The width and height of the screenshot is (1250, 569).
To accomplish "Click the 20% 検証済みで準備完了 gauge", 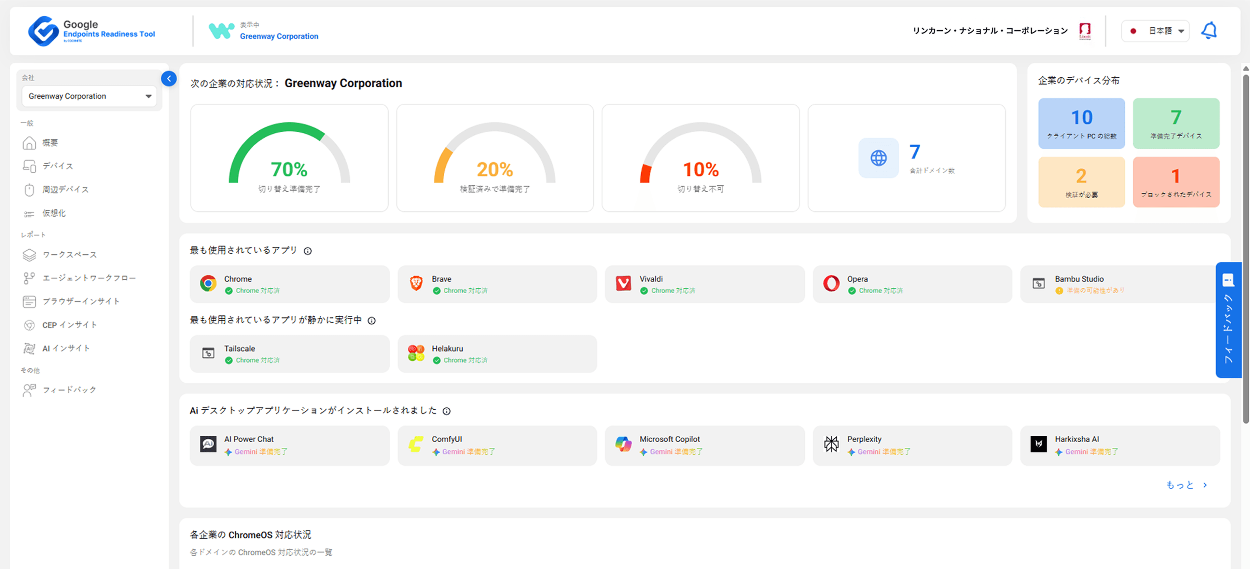I will click(495, 158).
